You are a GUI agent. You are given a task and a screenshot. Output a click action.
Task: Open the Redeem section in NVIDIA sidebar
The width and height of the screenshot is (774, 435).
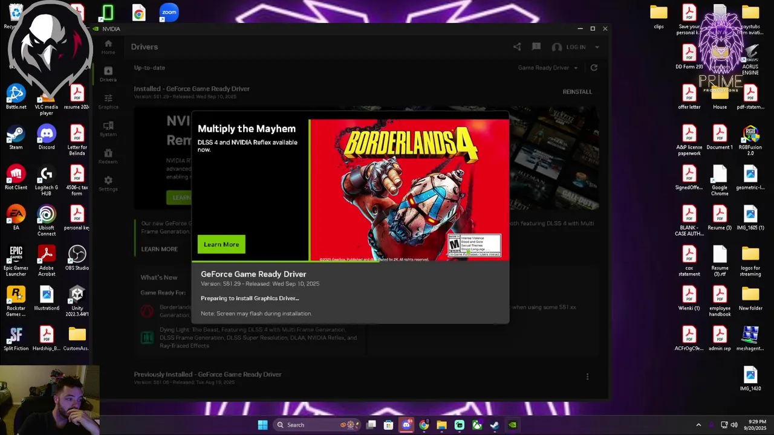coord(108,156)
